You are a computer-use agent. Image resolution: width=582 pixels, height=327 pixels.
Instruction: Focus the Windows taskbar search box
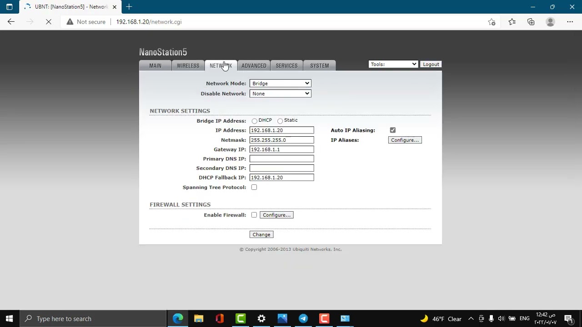(93, 318)
